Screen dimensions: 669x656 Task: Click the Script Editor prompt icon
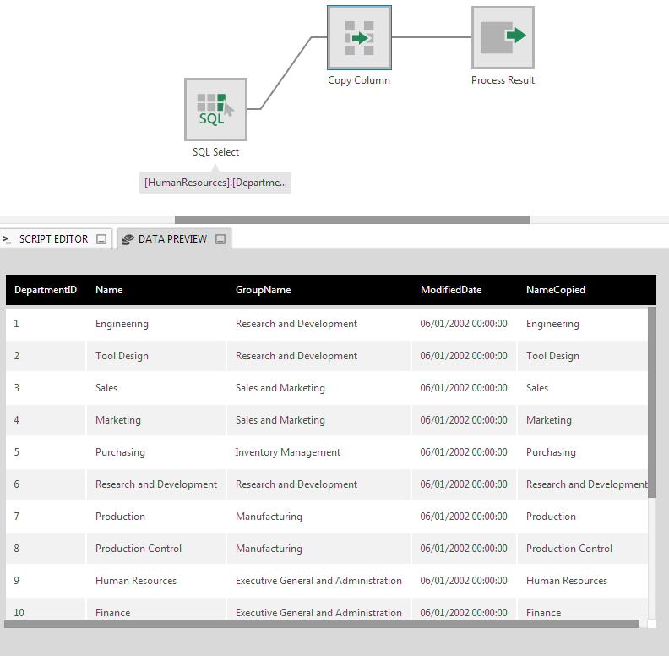tap(7, 239)
